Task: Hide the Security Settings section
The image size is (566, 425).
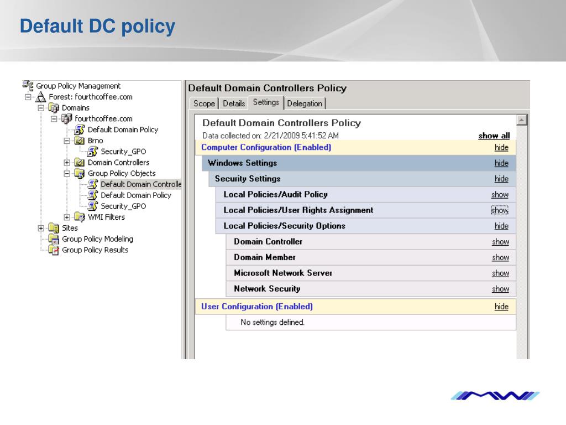Action: (501, 179)
